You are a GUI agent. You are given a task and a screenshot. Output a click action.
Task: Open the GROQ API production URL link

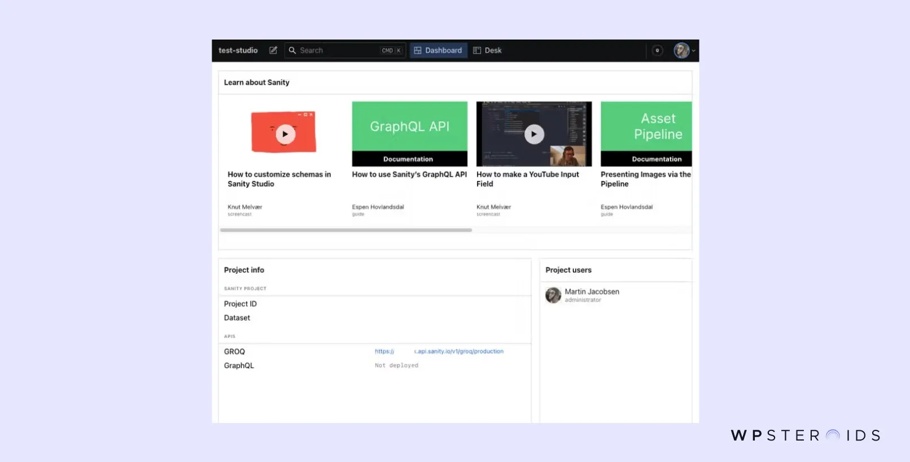pos(439,351)
